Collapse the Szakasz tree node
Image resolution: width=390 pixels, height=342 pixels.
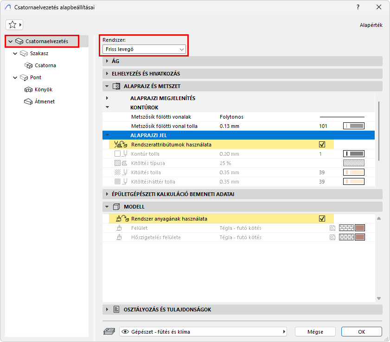point(15,53)
